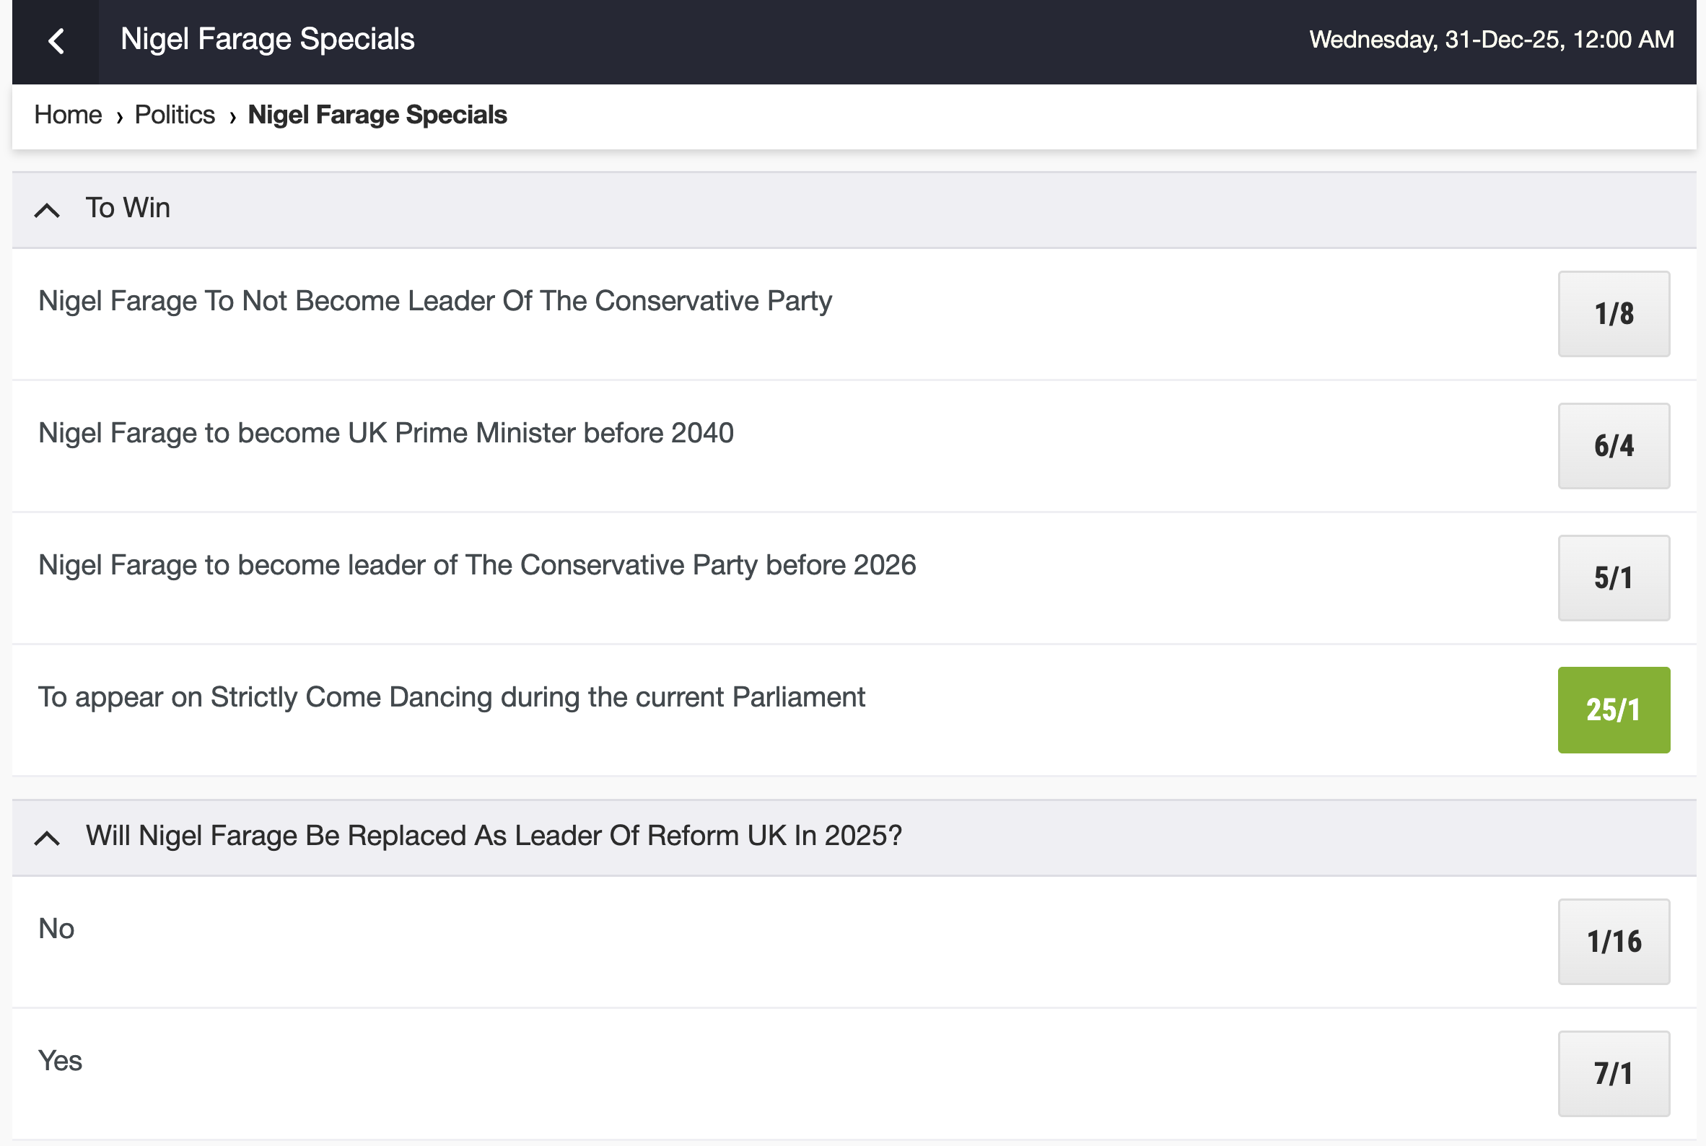Click Will Nigel Farage Be Replaced header text
1706x1146 pixels.
point(494,836)
